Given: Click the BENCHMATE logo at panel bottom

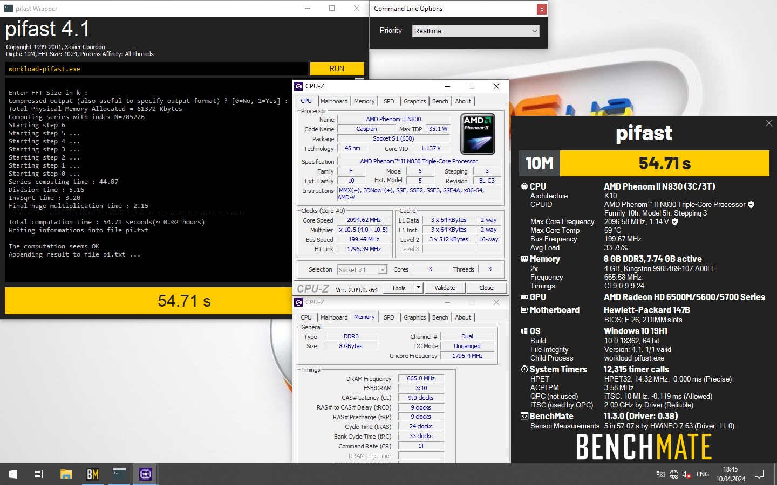Looking at the screenshot, I should [644, 447].
